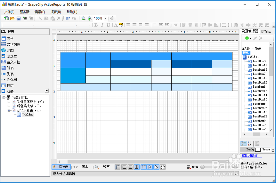Open the 编辑(E) menu
This screenshot has height=183, width=276.
coord(40,12)
